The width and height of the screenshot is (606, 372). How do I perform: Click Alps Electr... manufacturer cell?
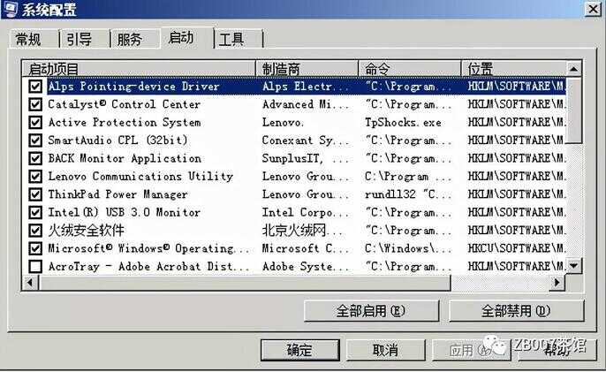[305, 87]
